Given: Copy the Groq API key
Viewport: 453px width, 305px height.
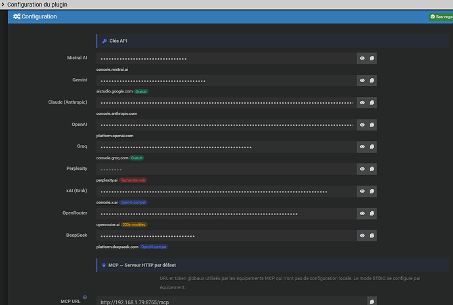Looking at the screenshot, I should click(x=372, y=147).
